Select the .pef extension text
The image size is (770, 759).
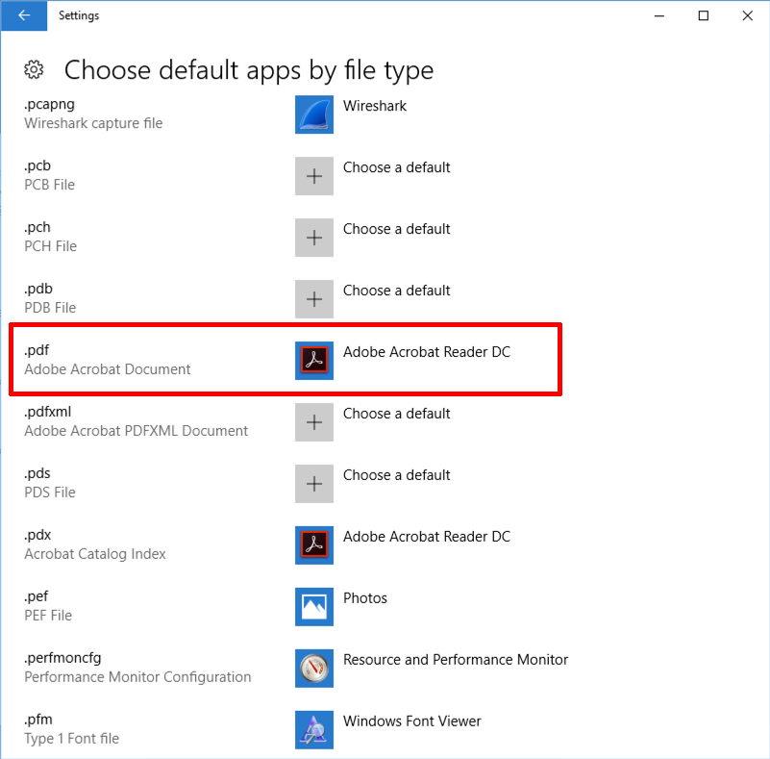37,596
